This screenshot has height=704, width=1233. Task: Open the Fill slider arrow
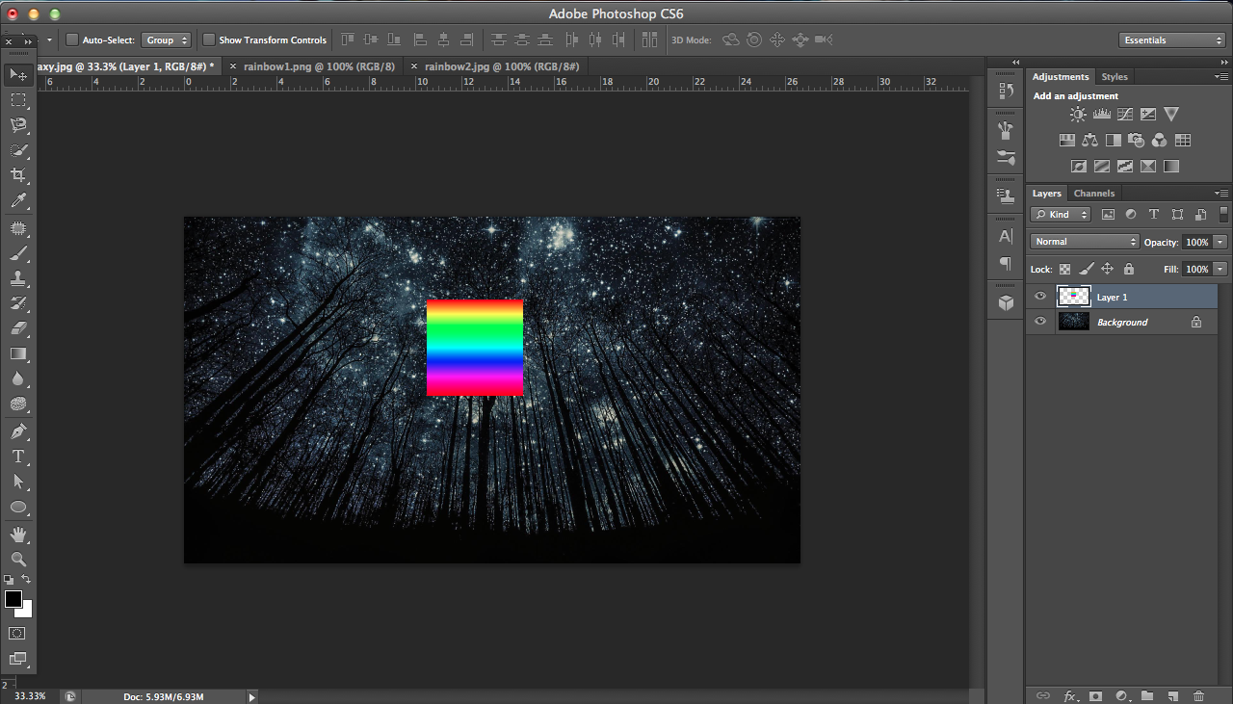1221,270
